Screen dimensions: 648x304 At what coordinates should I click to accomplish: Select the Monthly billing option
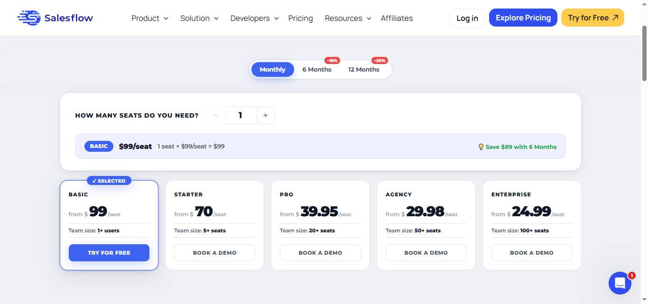click(272, 69)
